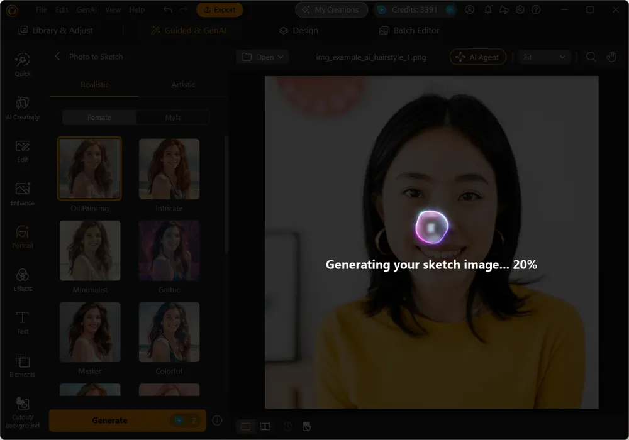Switch to single view layout
This screenshot has height=440, width=629.
coord(245,426)
